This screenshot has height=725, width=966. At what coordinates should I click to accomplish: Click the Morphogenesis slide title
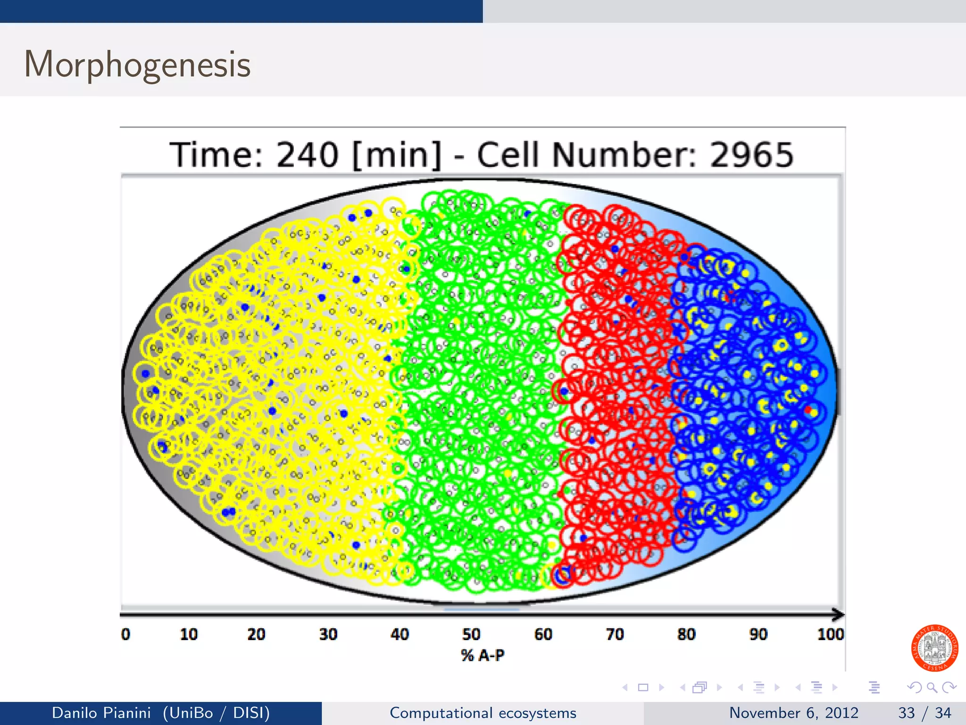(137, 64)
